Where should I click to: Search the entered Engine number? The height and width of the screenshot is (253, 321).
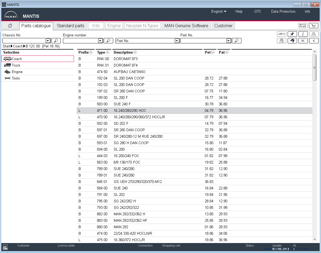click(108, 41)
